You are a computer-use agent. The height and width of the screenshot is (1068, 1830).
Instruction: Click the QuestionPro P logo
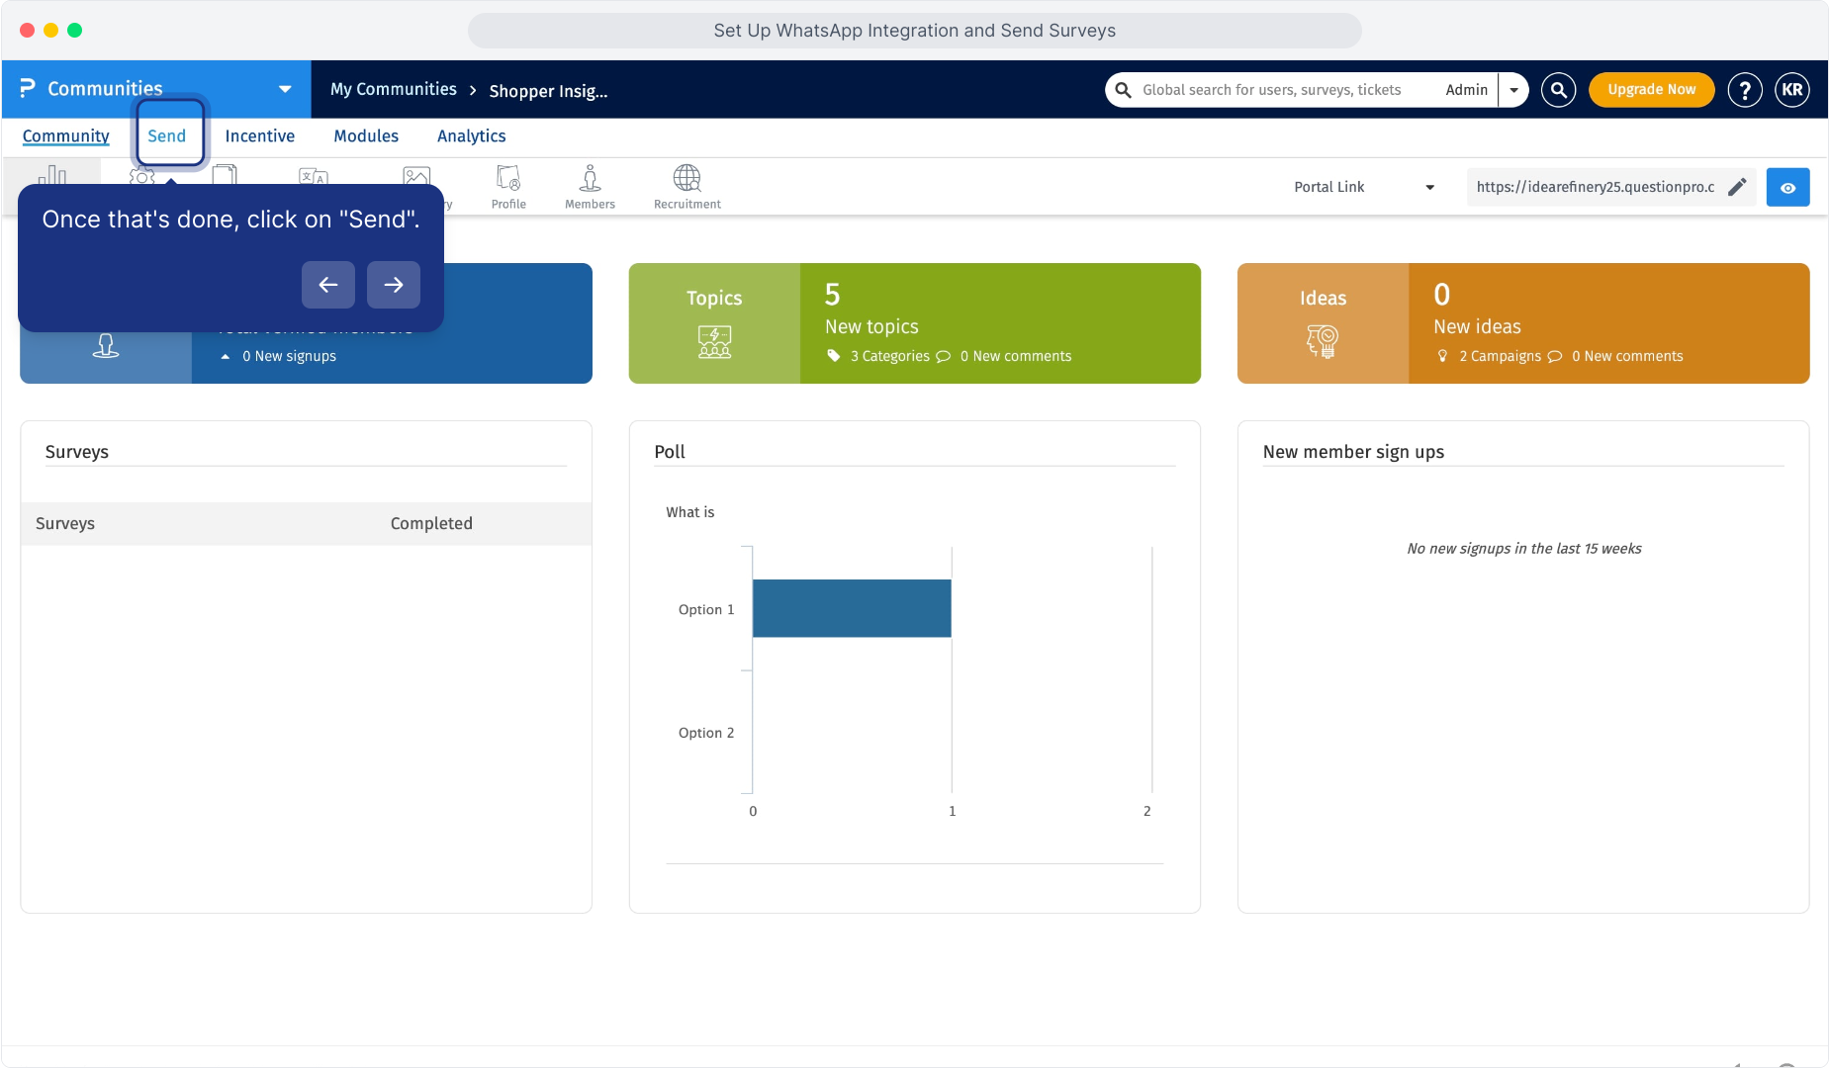(28, 89)
